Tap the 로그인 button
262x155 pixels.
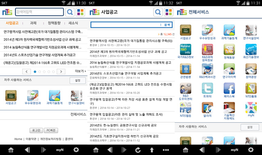click(36, 130)
